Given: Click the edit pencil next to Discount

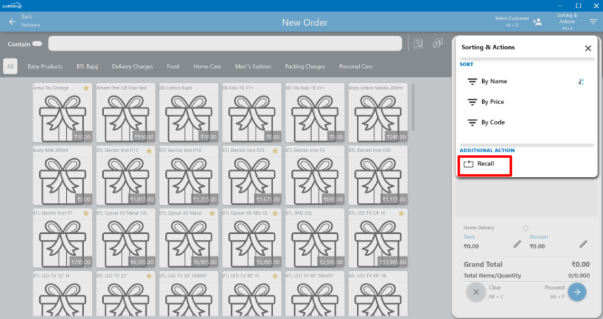Looking at the screenshot, I should click(583, 244).
